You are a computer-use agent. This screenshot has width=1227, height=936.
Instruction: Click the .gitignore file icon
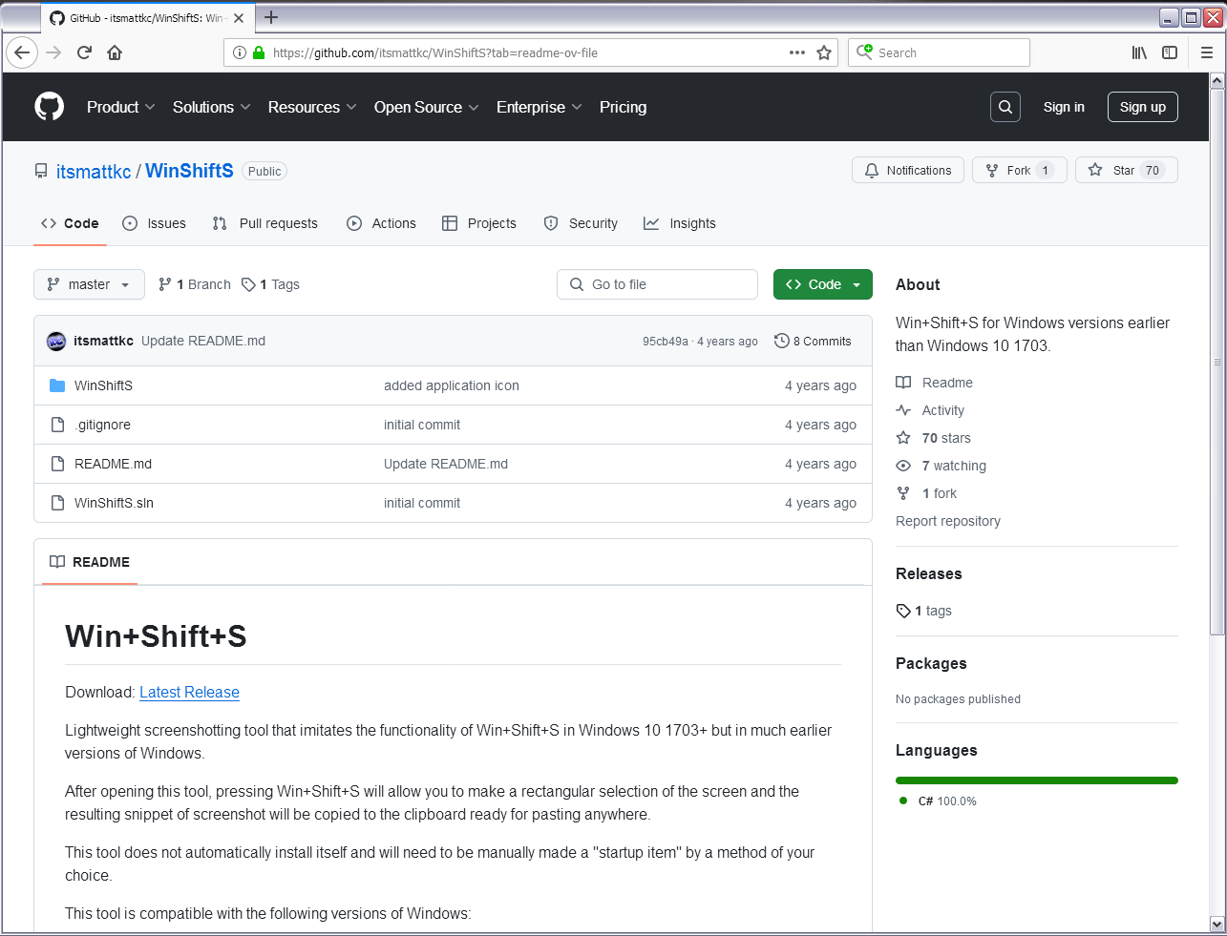[x=57, y=425]
